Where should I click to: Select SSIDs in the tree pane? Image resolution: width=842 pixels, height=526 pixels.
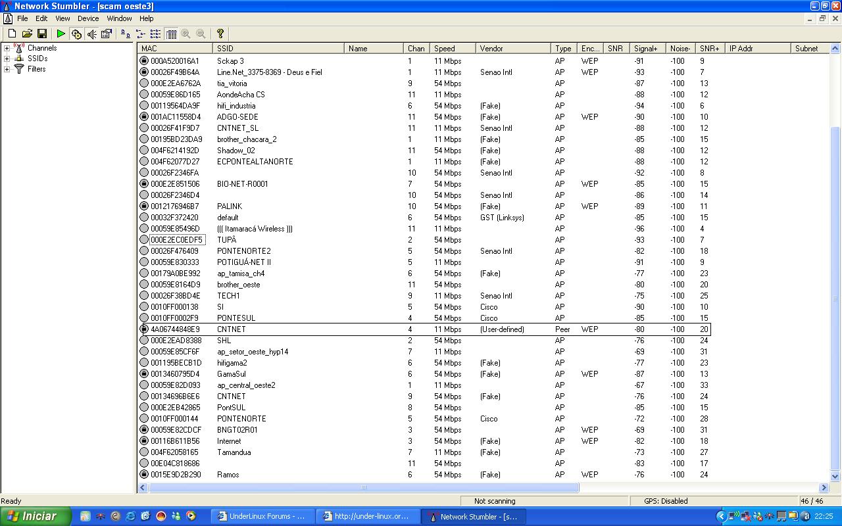(37, 59)
